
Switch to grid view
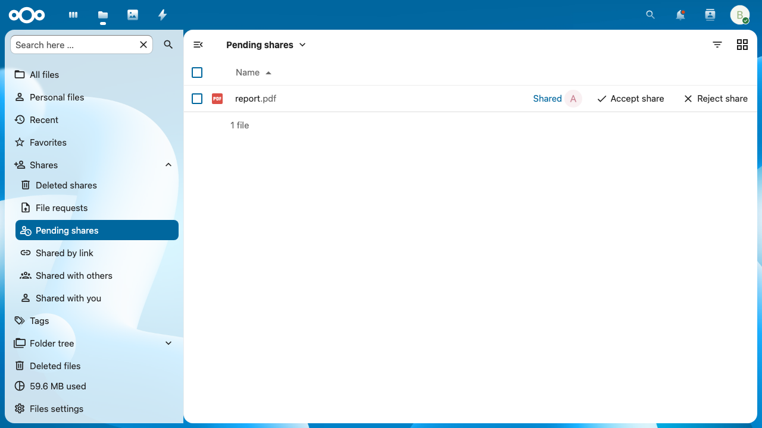coord(742,45)
